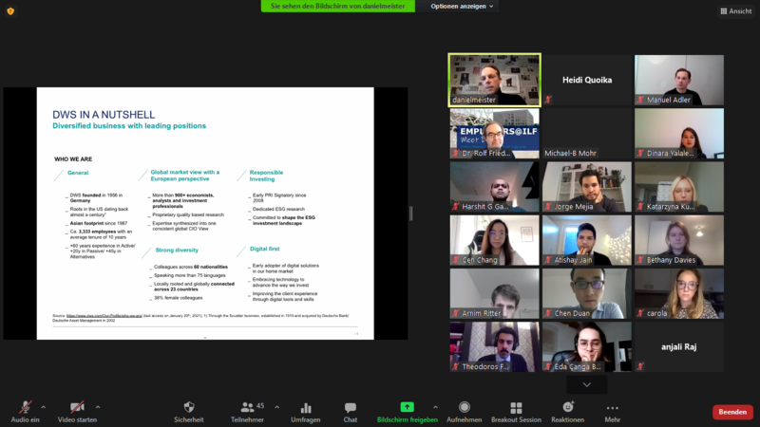Open the Teilnehmer participants icon
The height and width of the screenshot is (427, 760).
point(247,407)
